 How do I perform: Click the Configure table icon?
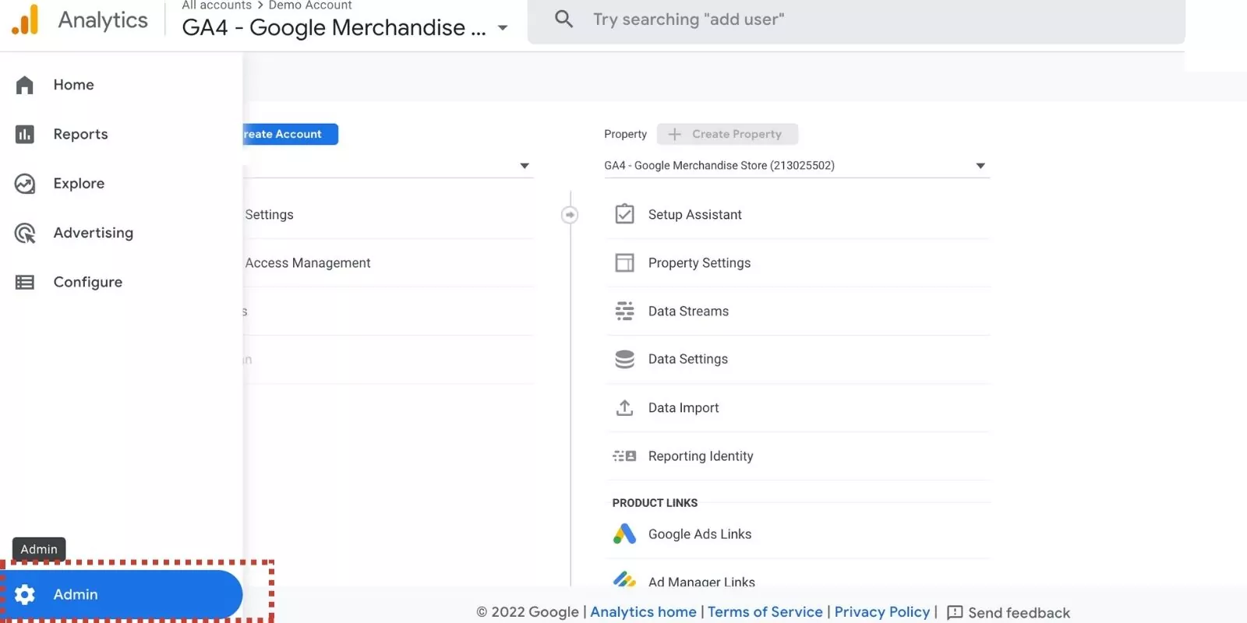point(25,282)
